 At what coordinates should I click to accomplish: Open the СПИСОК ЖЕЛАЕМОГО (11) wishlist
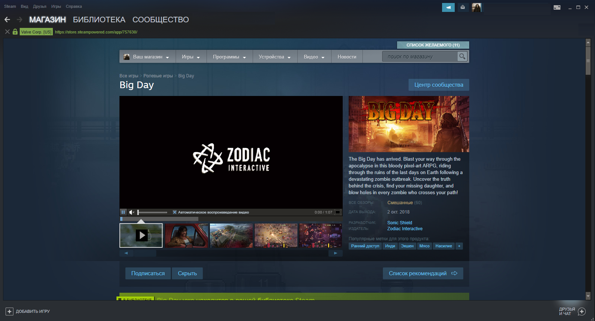pyautogui.click(x=433, y=45)
